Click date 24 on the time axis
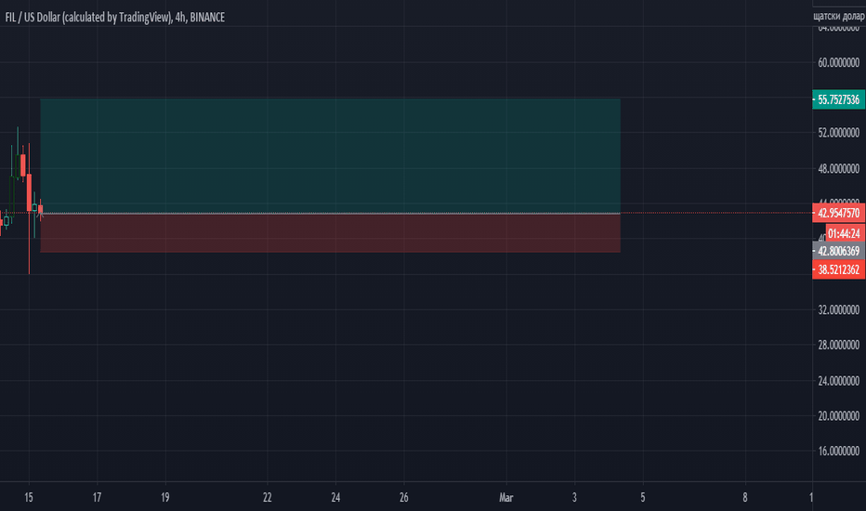Screen dimensions: 866x511 [x=335, y=498]
